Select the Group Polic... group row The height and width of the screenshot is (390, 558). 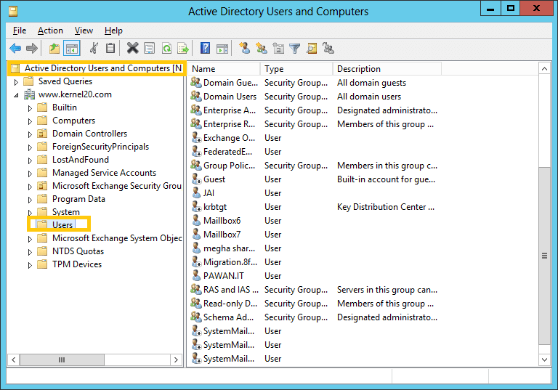point(229,166)
